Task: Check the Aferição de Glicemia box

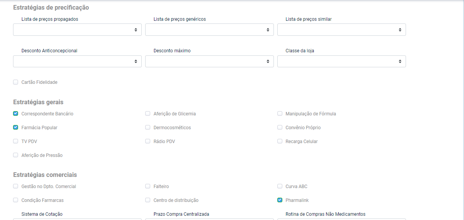Action: click(148, 113)
